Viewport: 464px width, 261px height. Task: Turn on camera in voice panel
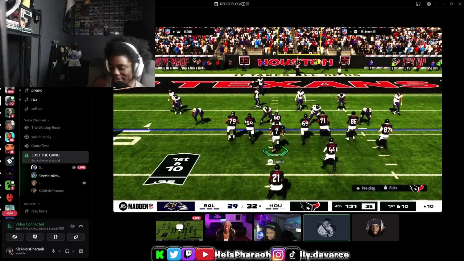coord(15,237)
